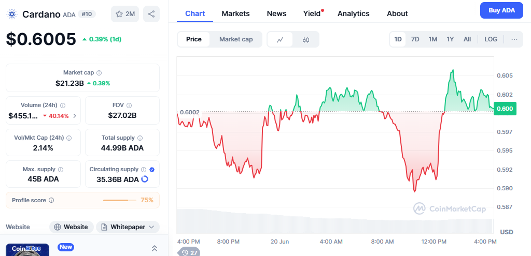Viewport: 531px width, 256px height.
Task: Click the $21.23B market cap value
Action: (70, 83)
